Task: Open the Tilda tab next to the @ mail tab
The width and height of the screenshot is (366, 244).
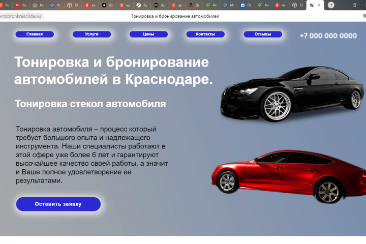Action: pos(72,5)
